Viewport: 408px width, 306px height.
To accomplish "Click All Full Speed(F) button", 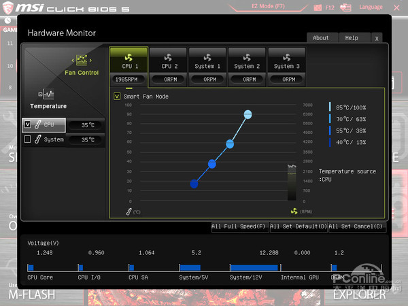I will tap(240, 226).
